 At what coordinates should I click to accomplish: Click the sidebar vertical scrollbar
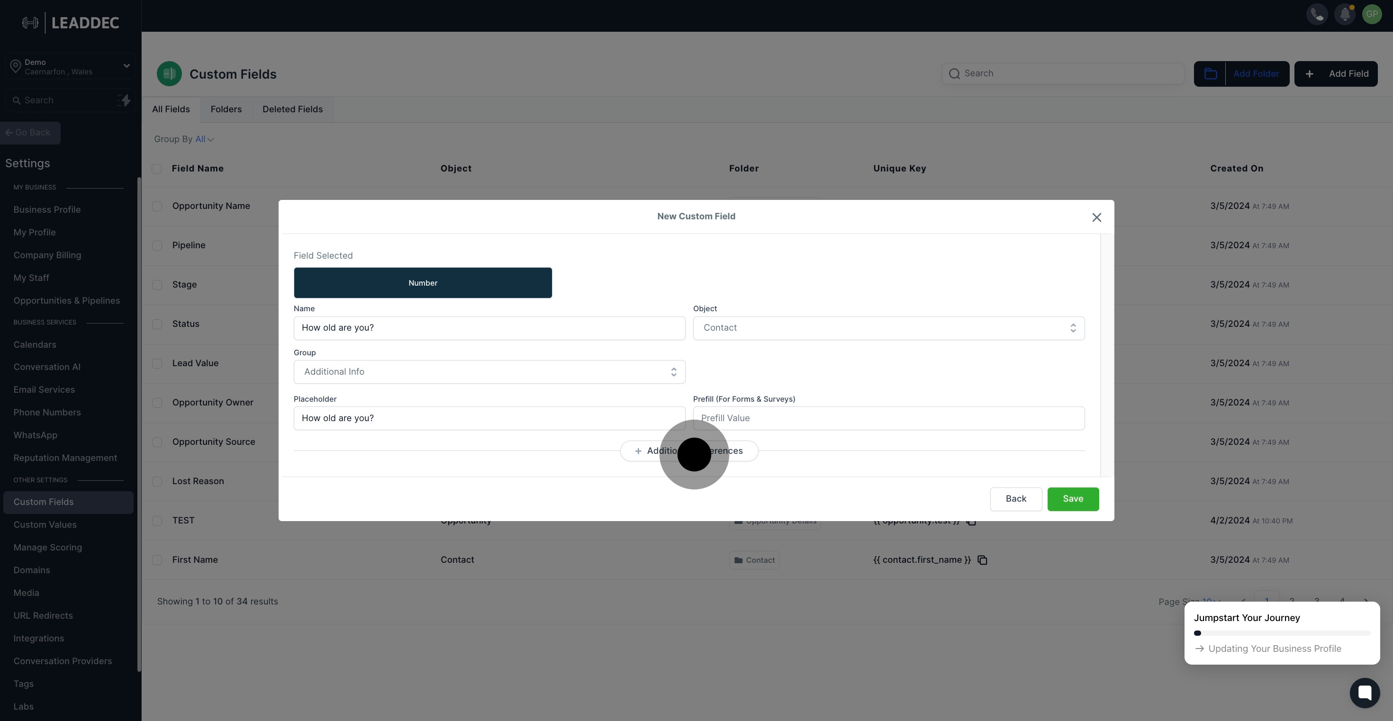pos(139,424)
